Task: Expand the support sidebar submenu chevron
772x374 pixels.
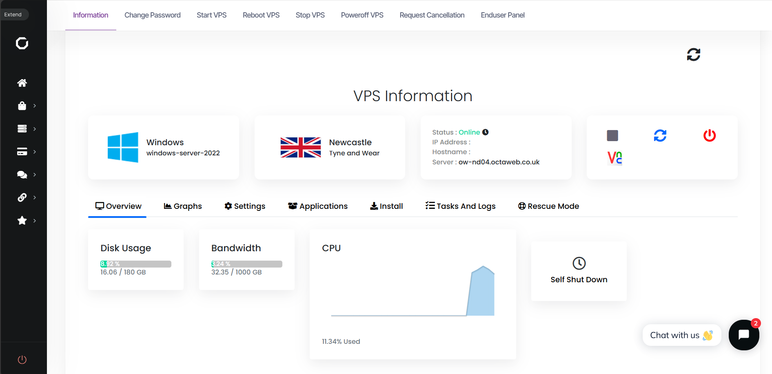Action: [x=35, y=175]
